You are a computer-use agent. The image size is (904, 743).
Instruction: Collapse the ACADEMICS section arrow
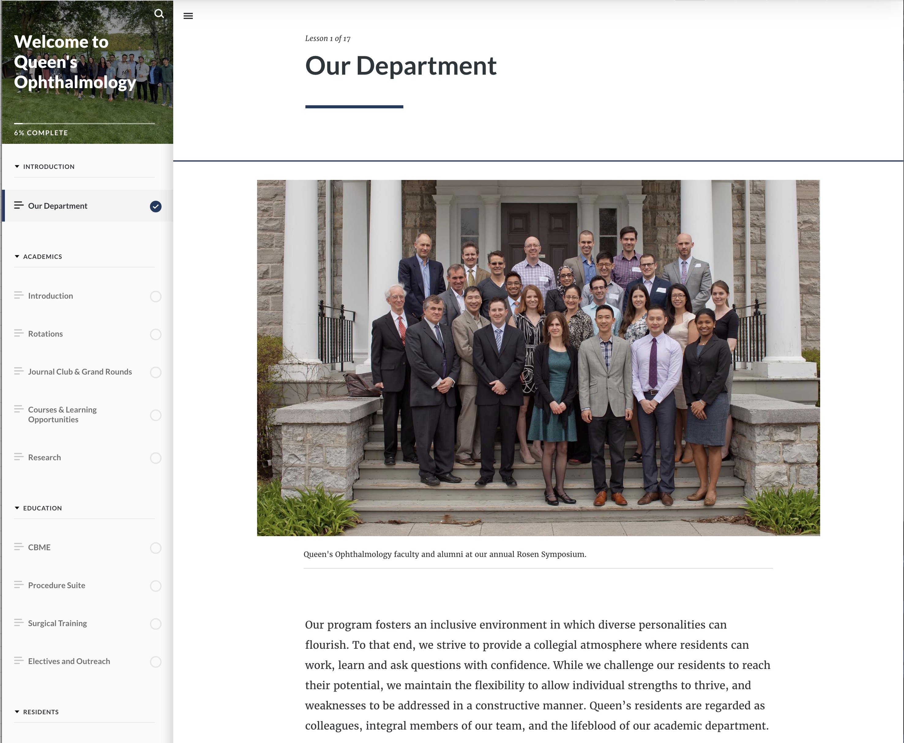[x=17, y=256]
